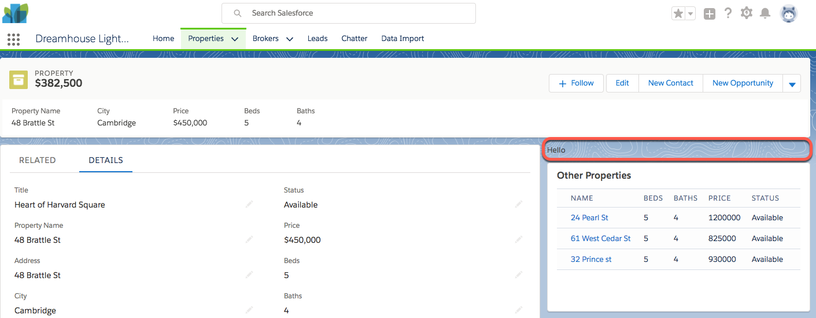Expand the Brokers tab chevron

pos(290,39)
